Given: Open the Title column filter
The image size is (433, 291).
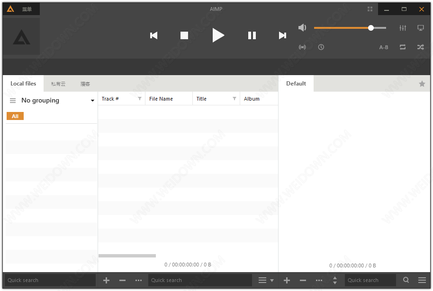Looking at the screenshot, I should [235, 99].
